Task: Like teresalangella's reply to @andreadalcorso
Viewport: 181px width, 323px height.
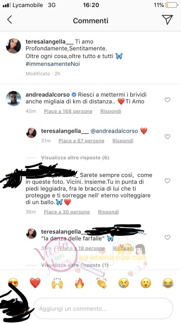Action: (x=167, y=137)
